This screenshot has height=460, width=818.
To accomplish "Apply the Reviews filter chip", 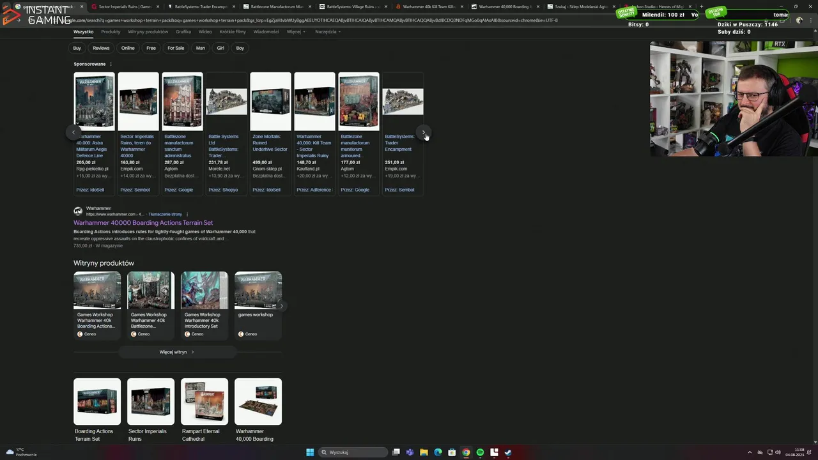I will [x=101, y=48].
